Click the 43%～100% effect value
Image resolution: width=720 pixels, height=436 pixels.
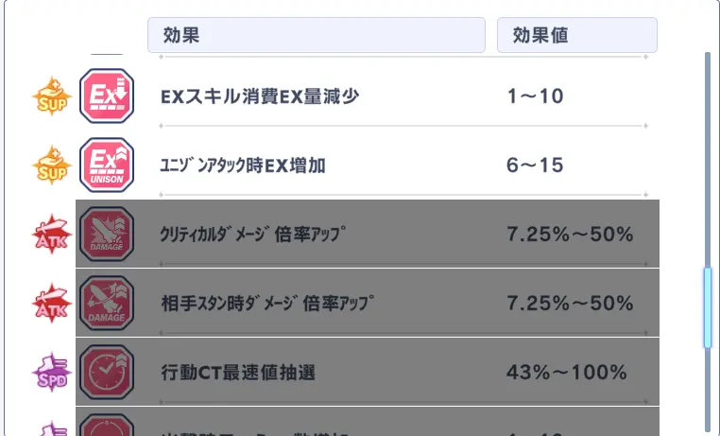pos(567,372)
